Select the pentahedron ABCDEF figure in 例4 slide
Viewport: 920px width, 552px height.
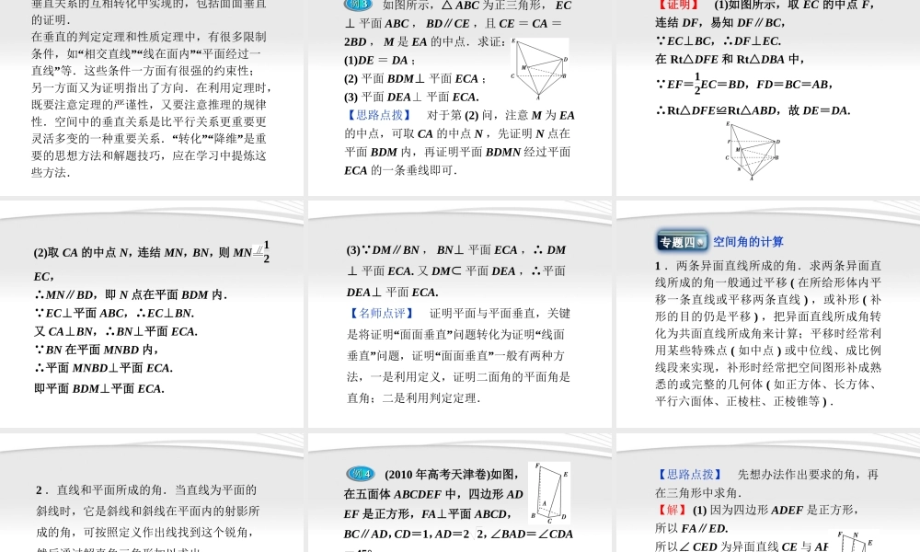click(x=549, y=493)
